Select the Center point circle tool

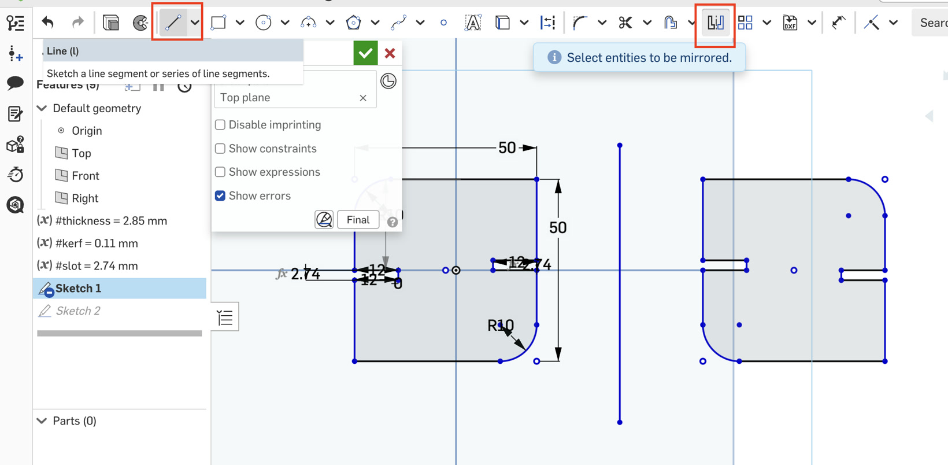(x=264, y=23)
